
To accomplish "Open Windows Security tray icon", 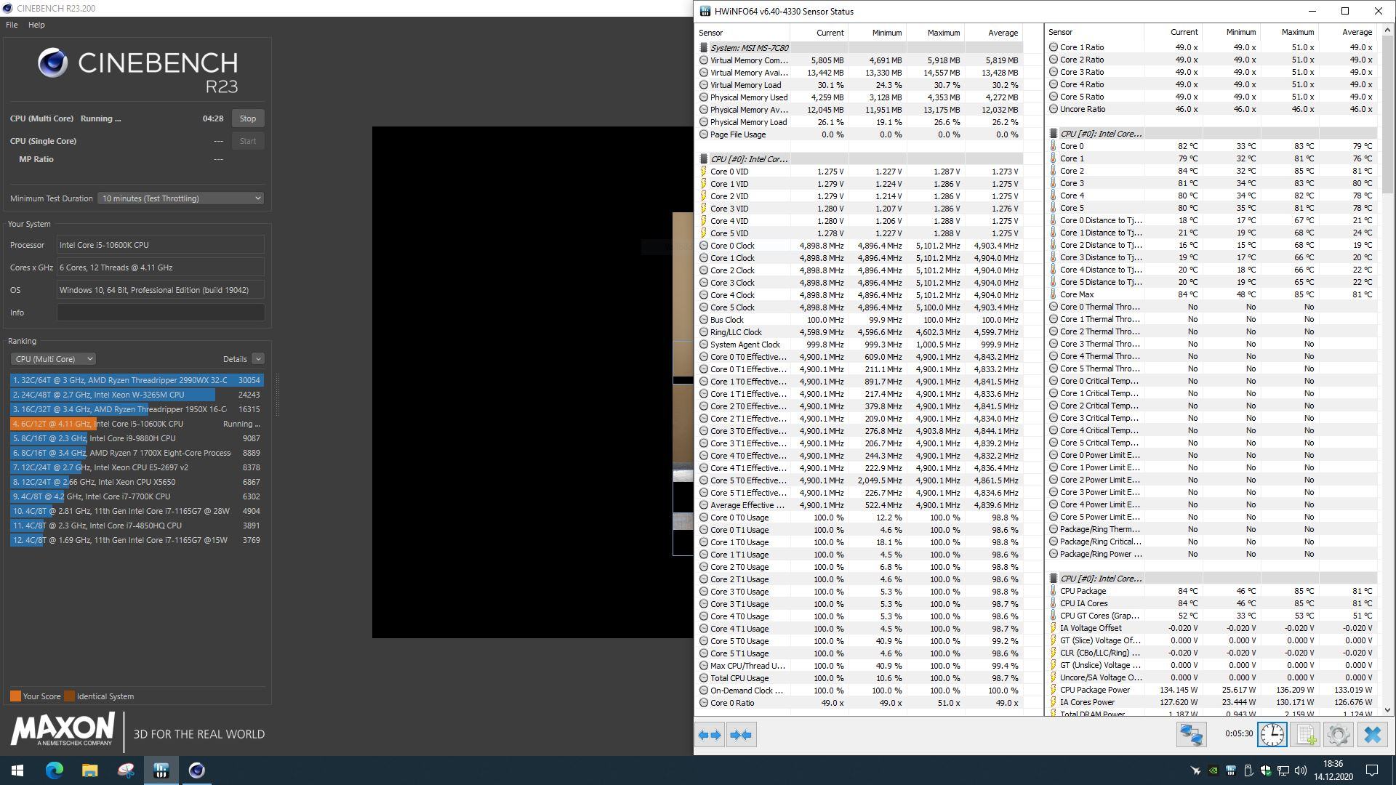I will click(x=1266, y=770).
